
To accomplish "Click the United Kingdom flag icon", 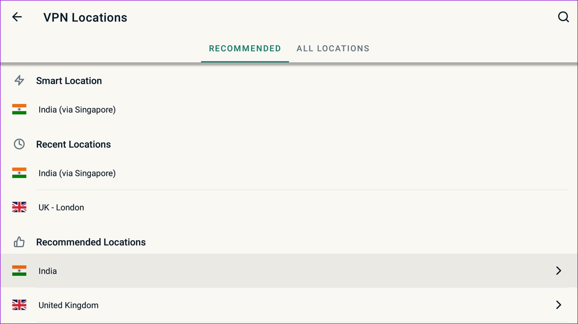I will pyautogui.click(x=19, y=305).
